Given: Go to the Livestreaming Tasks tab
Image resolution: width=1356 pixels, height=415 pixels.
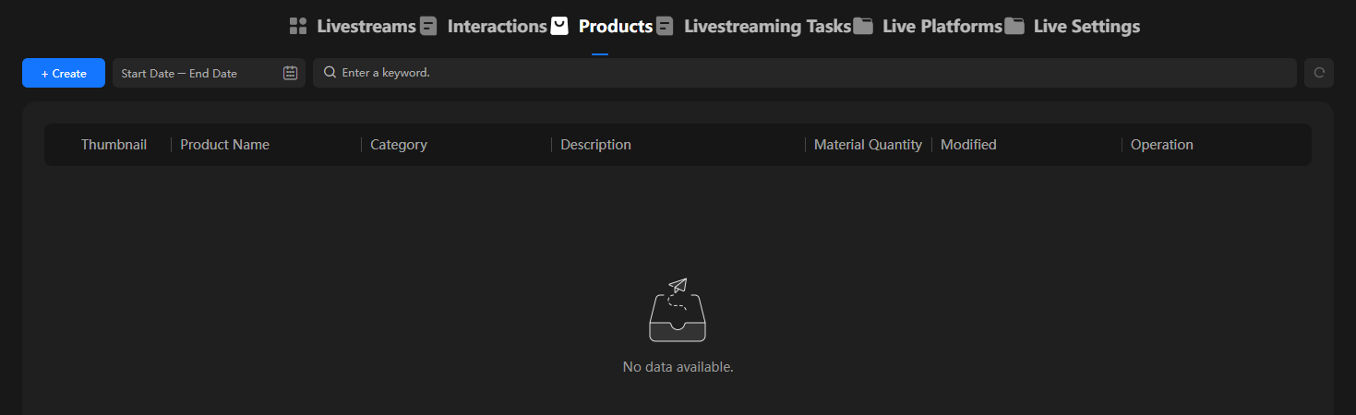Looking at the screenshot, I should click(x=767, y=26).
